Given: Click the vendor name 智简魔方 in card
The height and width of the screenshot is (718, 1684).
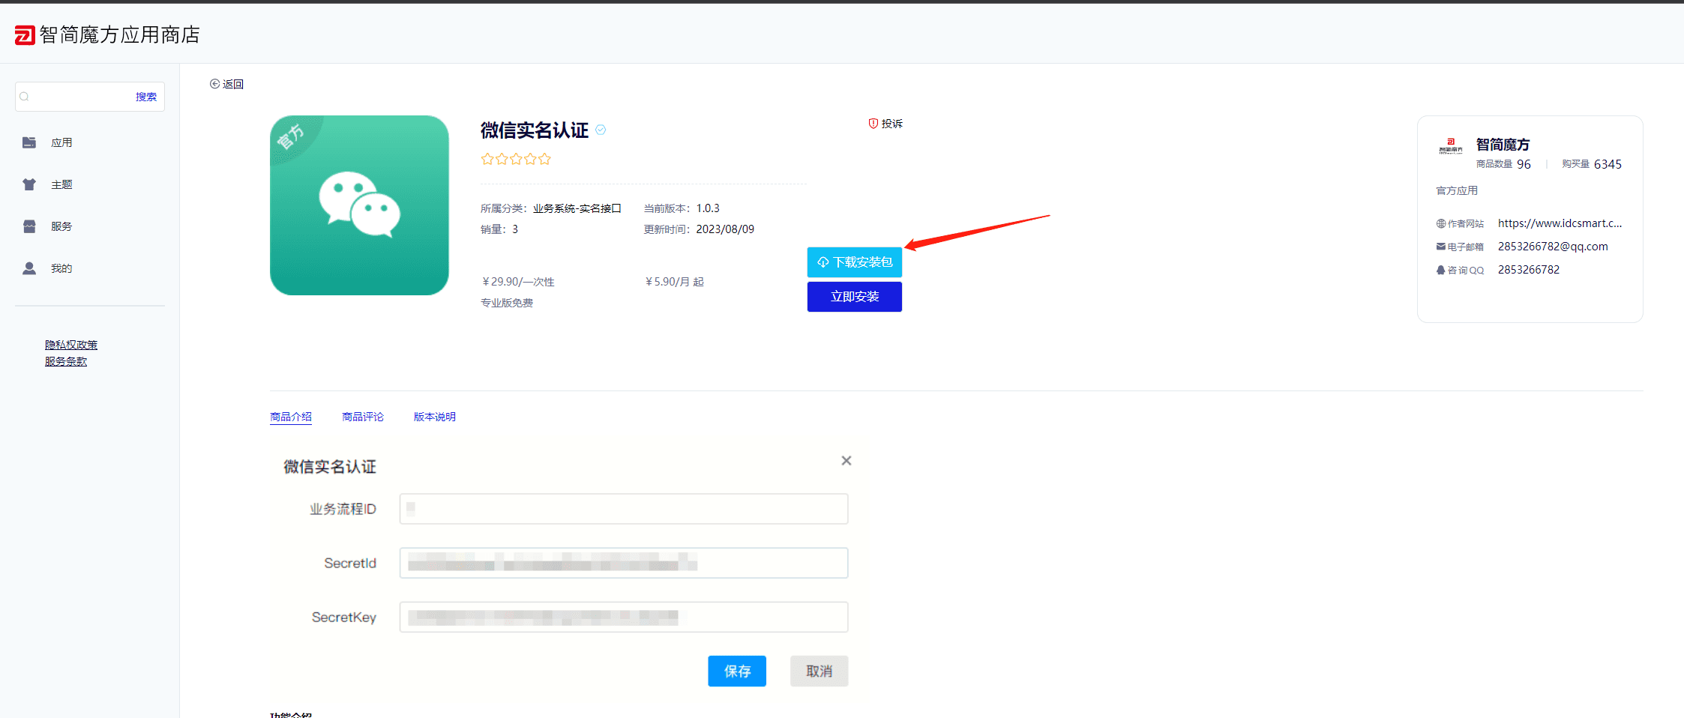Looking at the screenshot, I should click(1503, 145).
